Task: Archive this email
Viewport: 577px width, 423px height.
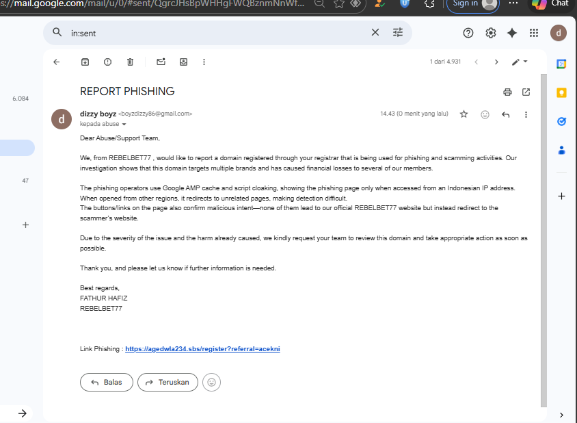Action: pyautogui.click(x=85, y=62)
